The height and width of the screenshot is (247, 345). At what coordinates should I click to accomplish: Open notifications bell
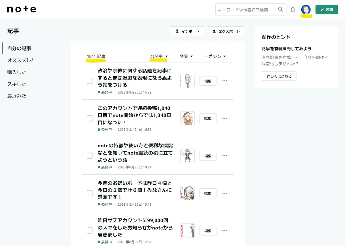293,9
